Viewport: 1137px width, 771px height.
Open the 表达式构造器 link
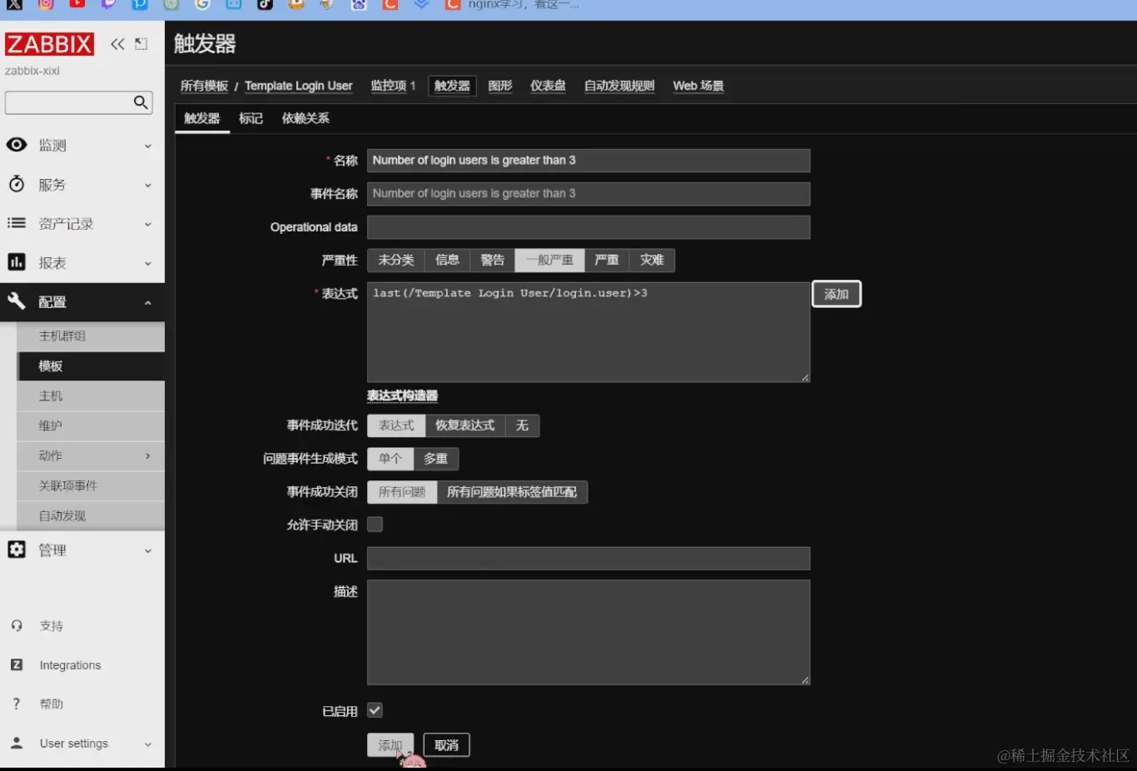point(402,395)
